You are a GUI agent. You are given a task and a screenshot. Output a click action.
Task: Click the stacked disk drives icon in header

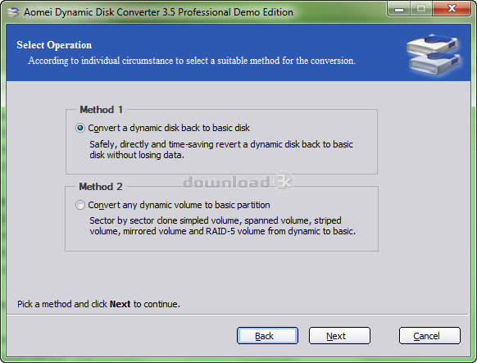point(434,54)
